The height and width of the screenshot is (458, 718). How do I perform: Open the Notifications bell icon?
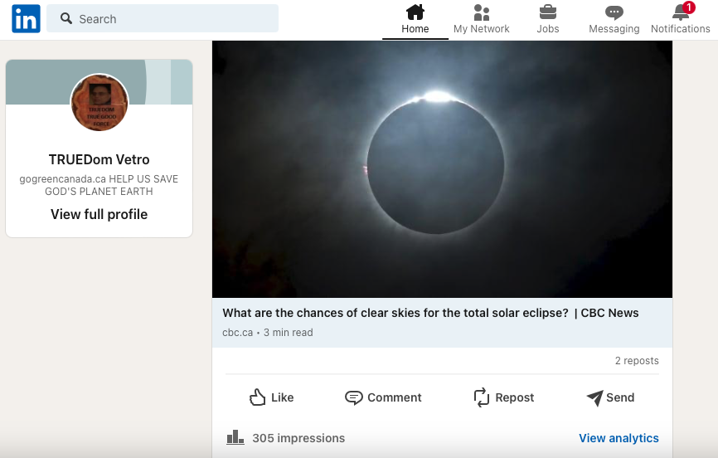(681, 12)
